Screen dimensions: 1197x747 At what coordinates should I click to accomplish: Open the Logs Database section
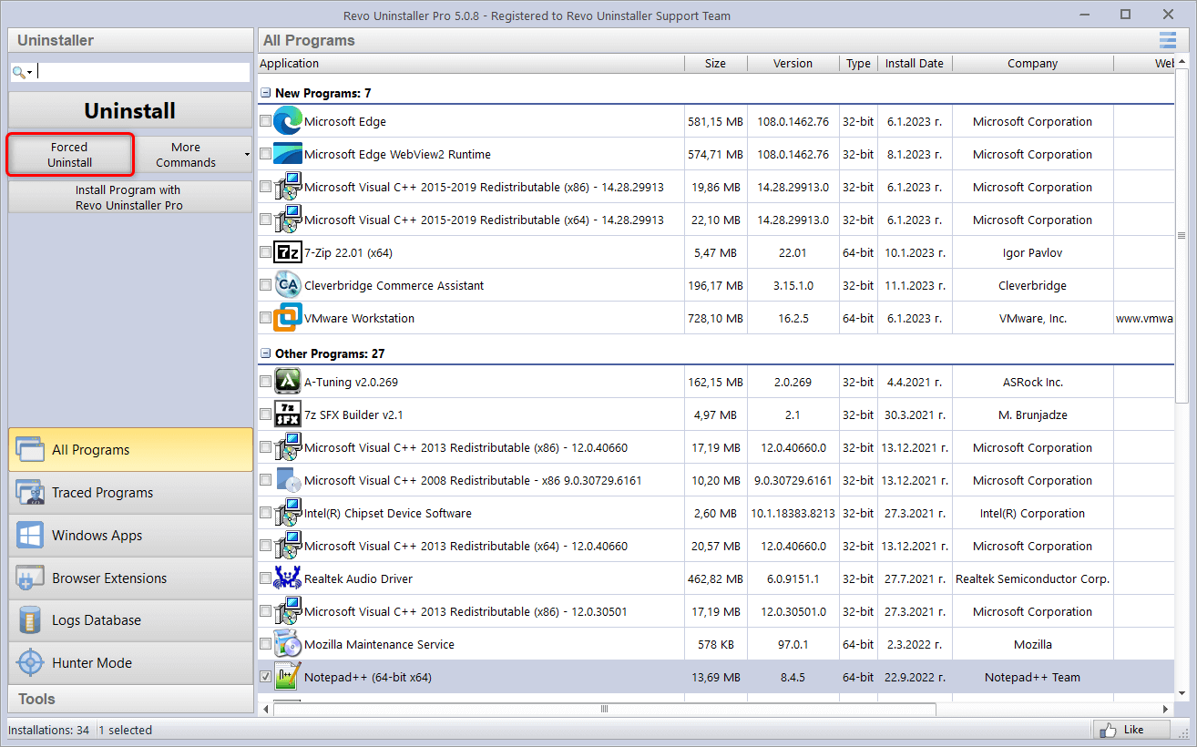coord(131,620)
